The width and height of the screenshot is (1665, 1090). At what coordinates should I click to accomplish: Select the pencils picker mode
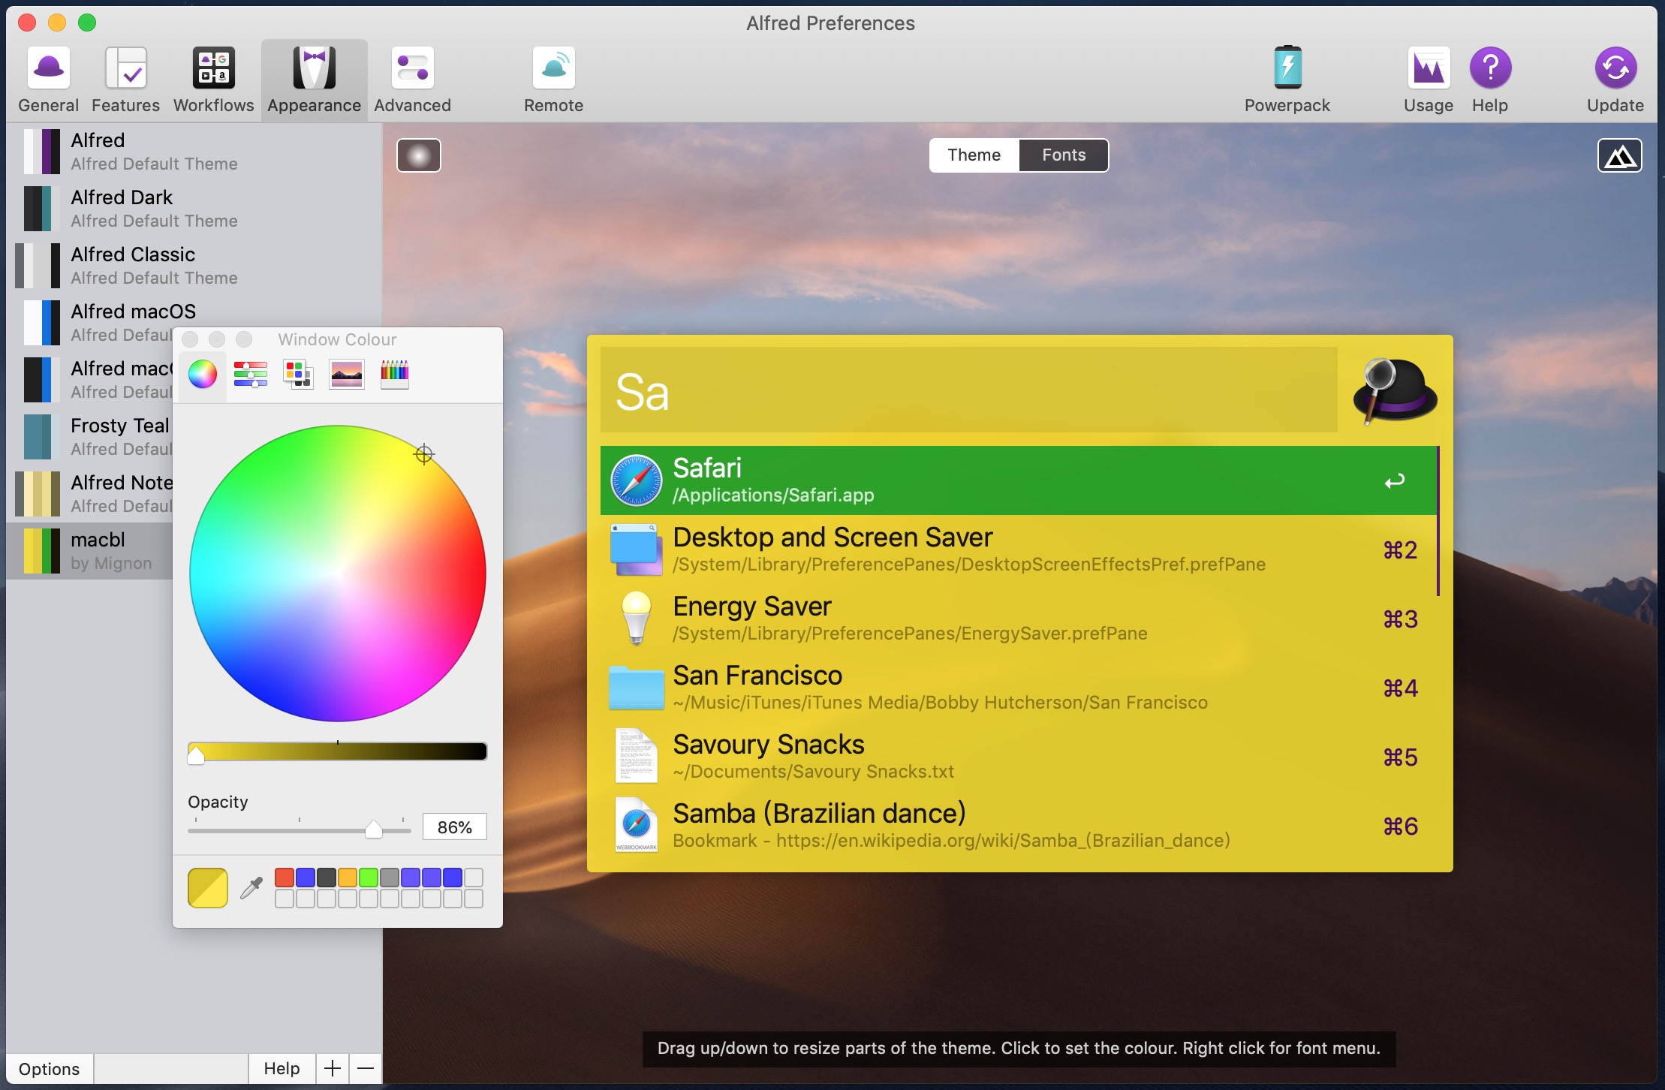[x=394, y=374]
